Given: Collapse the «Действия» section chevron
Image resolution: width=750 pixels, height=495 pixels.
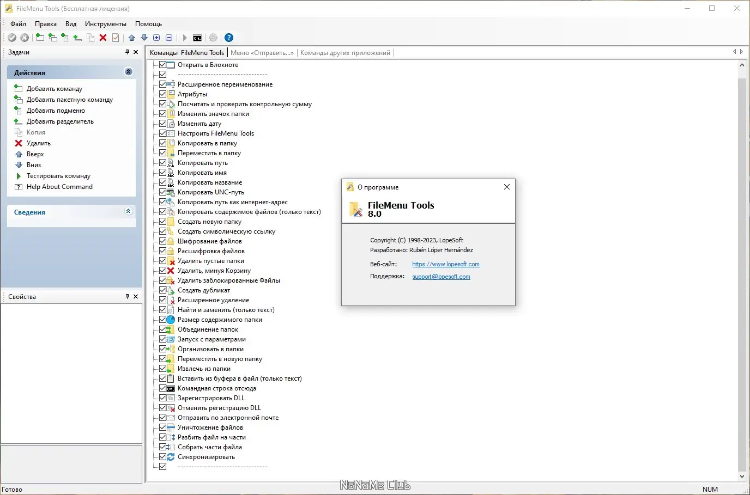Looking at the screenshot, I should click(x=129, y=72).
